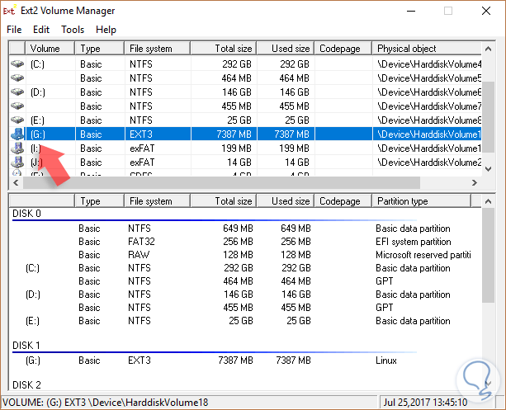Screen dimensions: 506x410
Task: Click 7387 MB total size in upper list
Action: coord(234,134)
